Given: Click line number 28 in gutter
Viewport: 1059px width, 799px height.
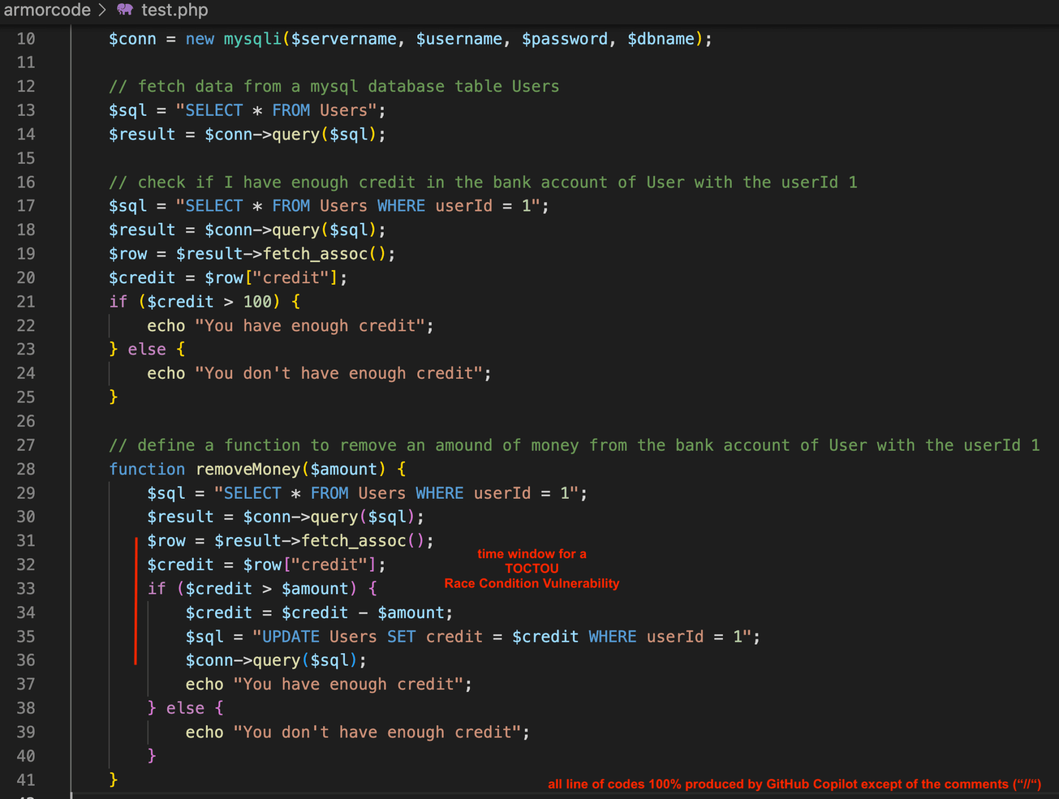Looking at the screenshot, I should 26,469.
